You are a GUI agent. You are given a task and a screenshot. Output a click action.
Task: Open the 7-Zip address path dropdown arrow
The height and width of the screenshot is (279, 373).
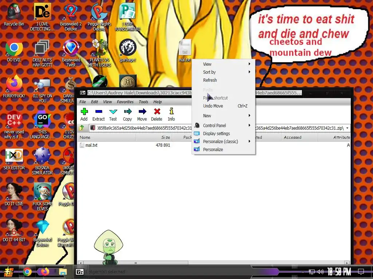(x=347, y=128)
